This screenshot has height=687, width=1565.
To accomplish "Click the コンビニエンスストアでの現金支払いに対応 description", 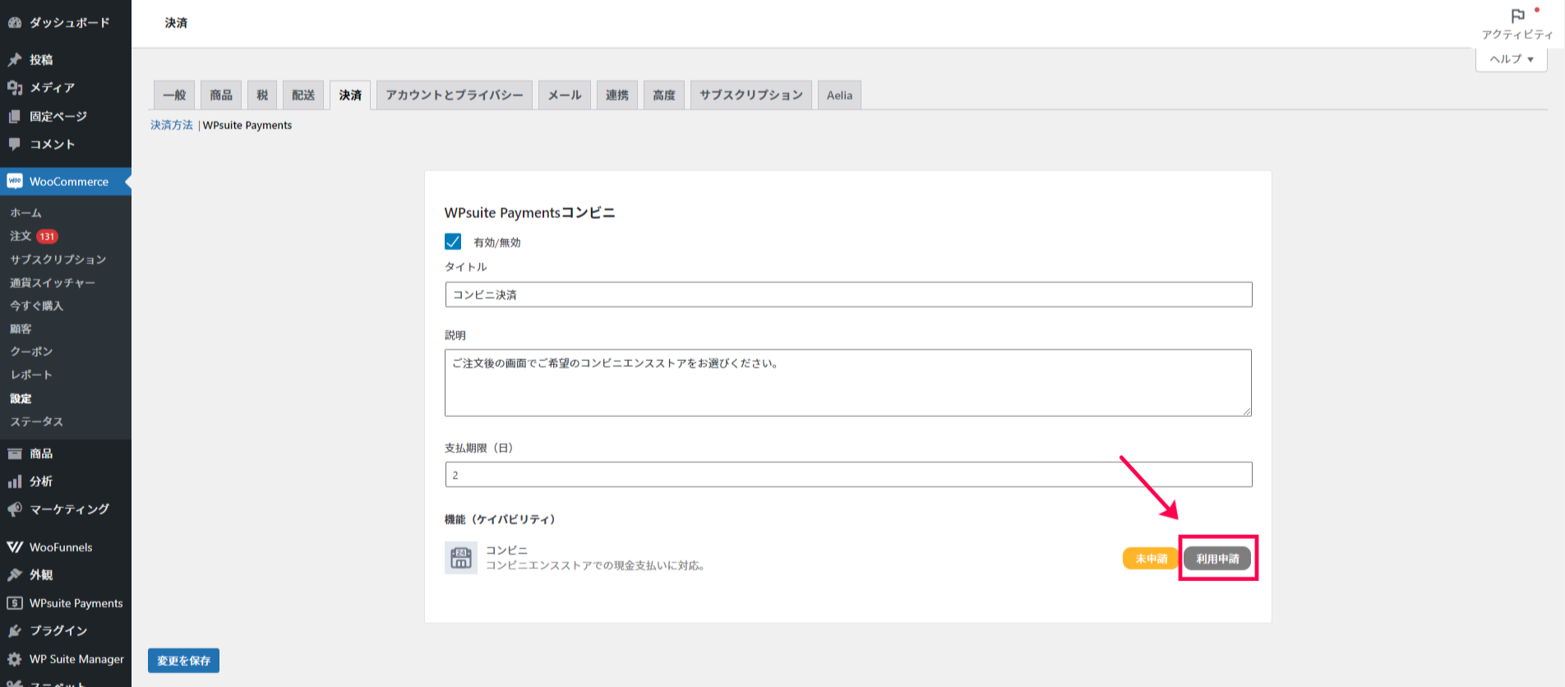I will pos(595,565).
